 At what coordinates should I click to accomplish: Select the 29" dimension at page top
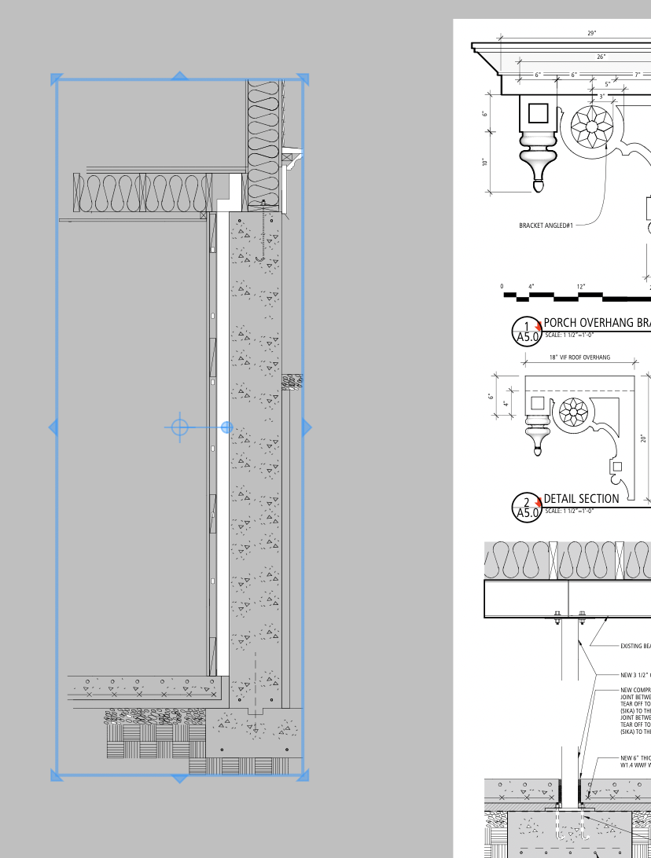pyautogui.click(x=592, y=33)
